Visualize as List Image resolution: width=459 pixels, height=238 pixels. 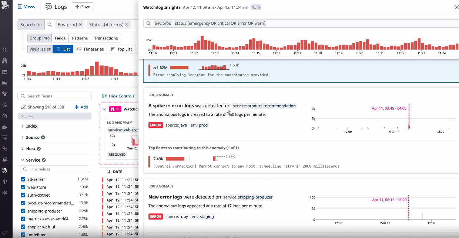pyautogui.click(x=63, y=49)
